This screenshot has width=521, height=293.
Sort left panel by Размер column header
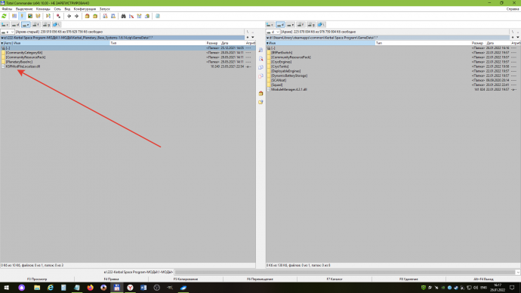(x=213, y=43)
